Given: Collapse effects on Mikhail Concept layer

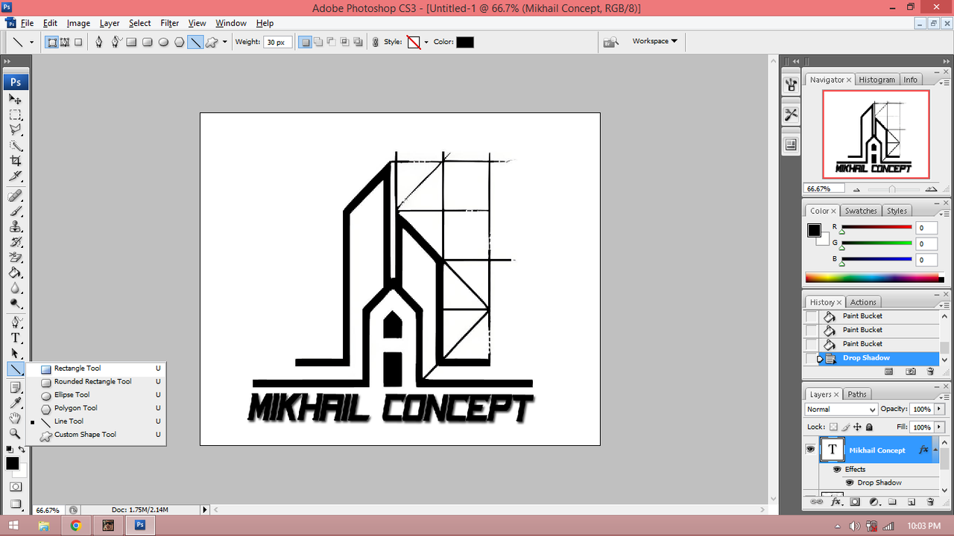Looking at the screenshot, I should [935, 450].
